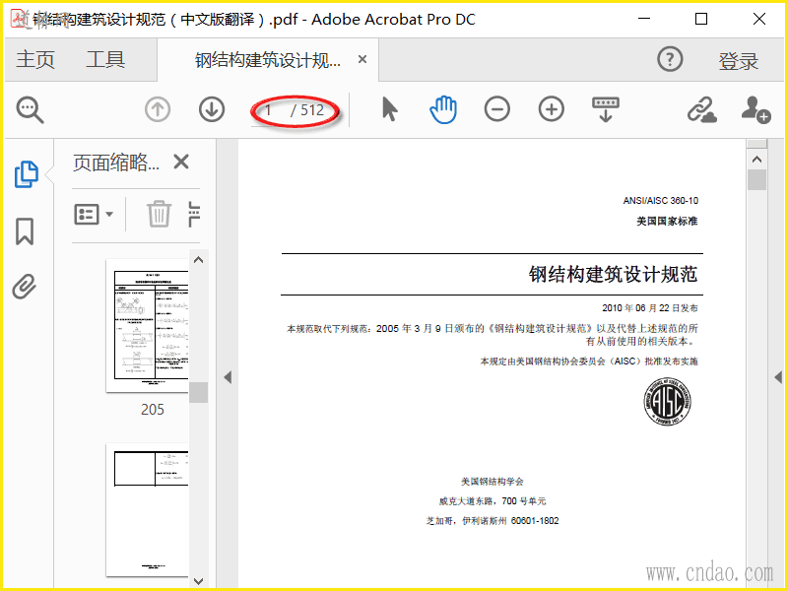Click the 芝加哥，伊利诺斯州 60601-1802 line
This screenshot has width=788, height=591.
pyautogui.click(x=492, y=521)
